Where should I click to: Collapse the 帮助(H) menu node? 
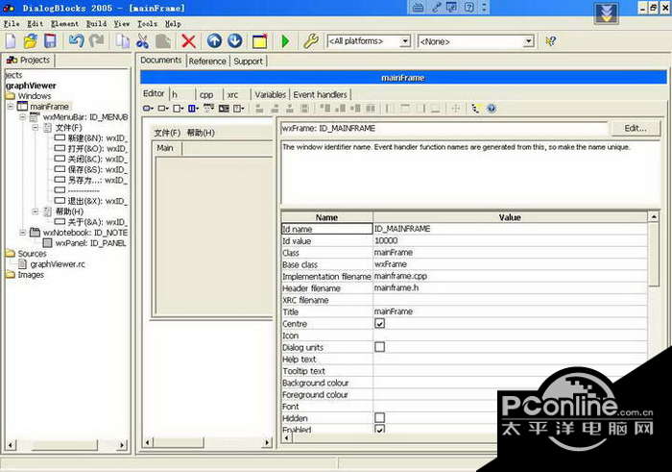36,211
